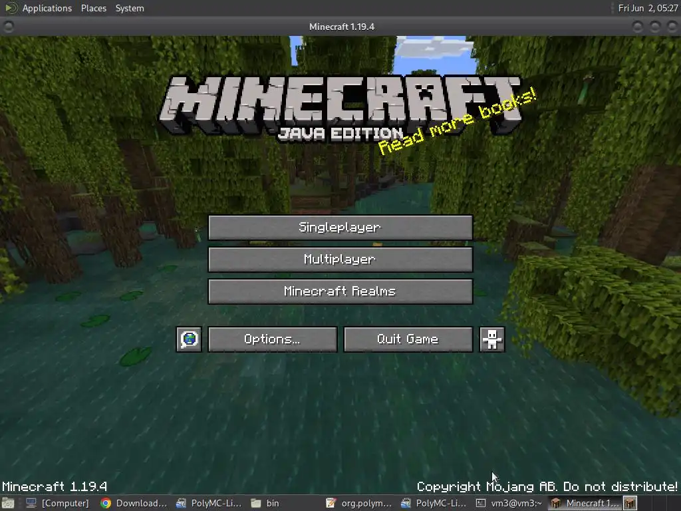
Task: Open accessibility settings via the figure icon
Action: pyautogui.click(x=492, y=339)
